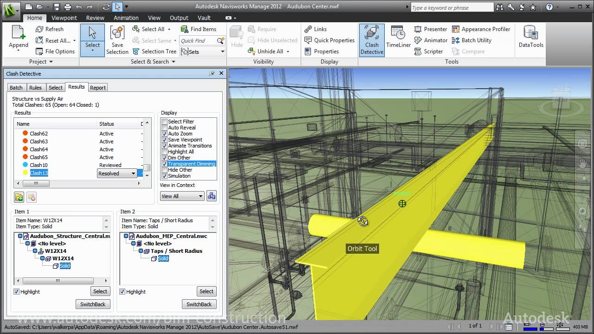Viewport: 594px width, 334px height.
Task: Expand the Reset All dropdown arrow
Action: click(x=75, y=41)
